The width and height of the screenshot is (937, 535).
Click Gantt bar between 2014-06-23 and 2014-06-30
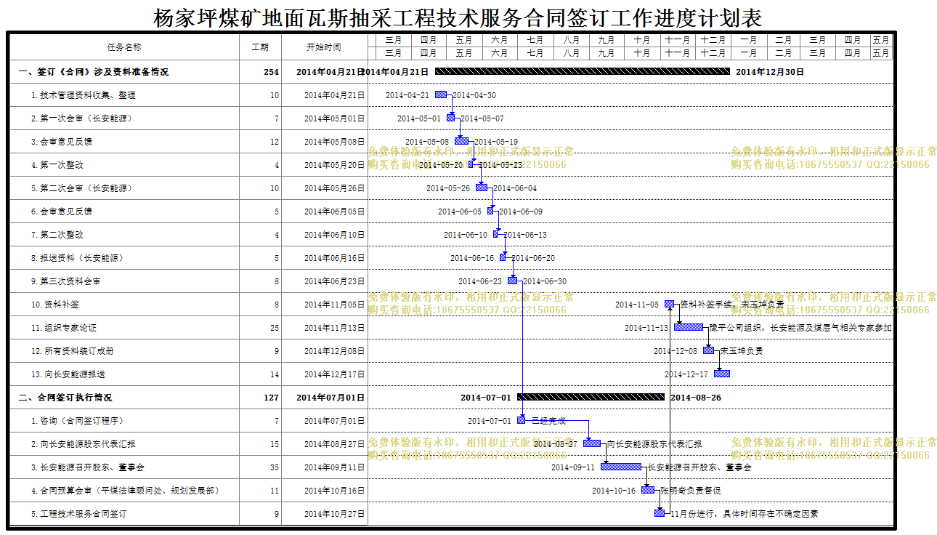tap(513, 281)
